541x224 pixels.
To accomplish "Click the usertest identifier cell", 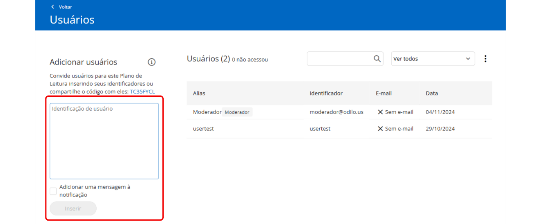I will pos(320,129).
